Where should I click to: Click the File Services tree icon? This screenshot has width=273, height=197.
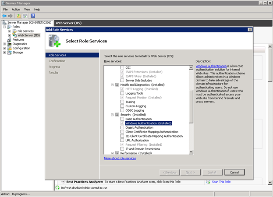14,31
